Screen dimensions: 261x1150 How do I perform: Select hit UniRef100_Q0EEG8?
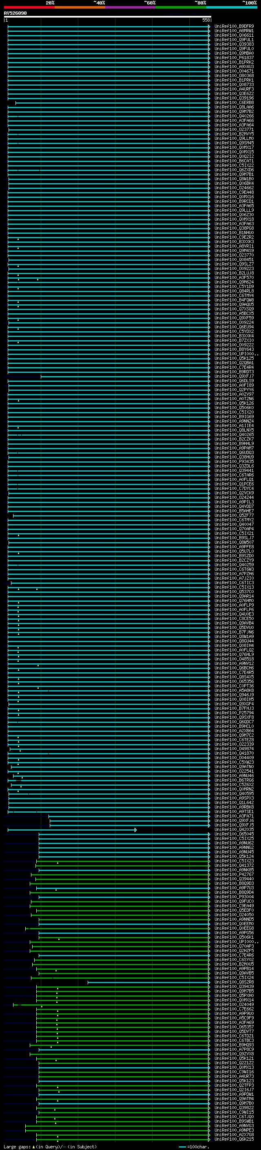(x=234, y=928)
